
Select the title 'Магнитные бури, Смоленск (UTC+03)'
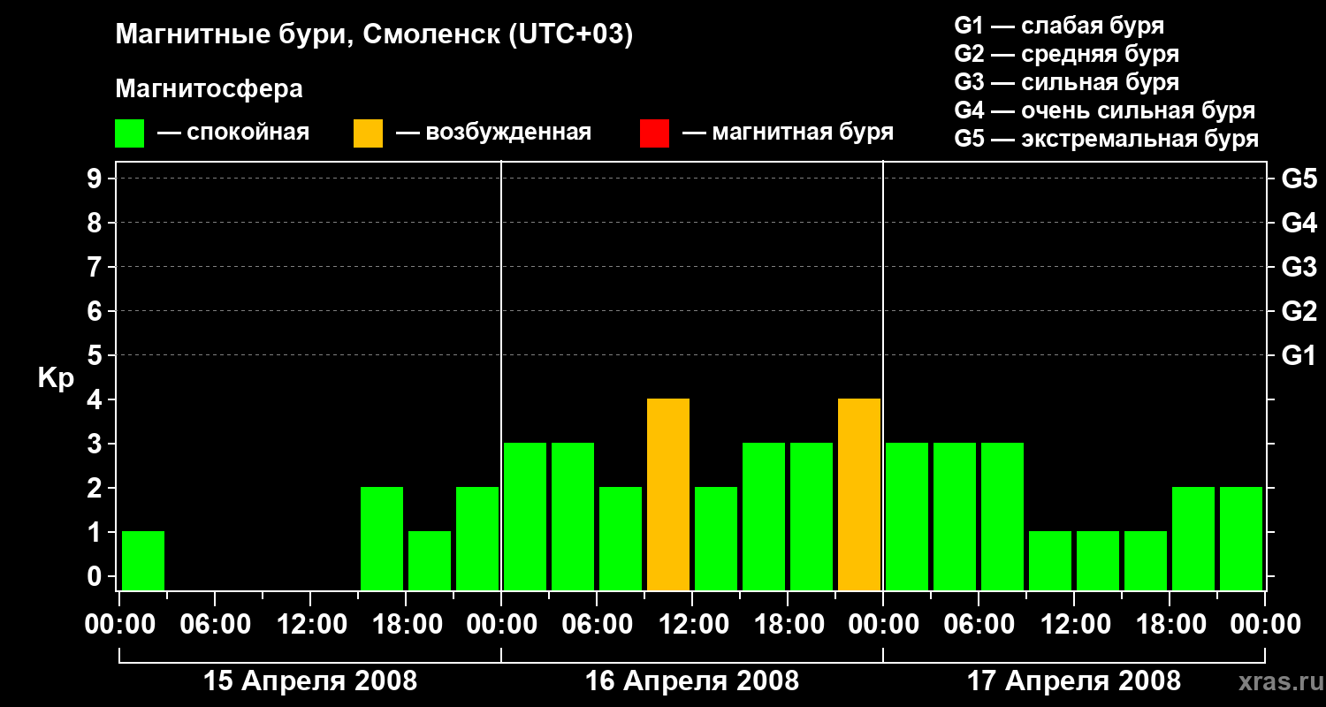(375, 36)
